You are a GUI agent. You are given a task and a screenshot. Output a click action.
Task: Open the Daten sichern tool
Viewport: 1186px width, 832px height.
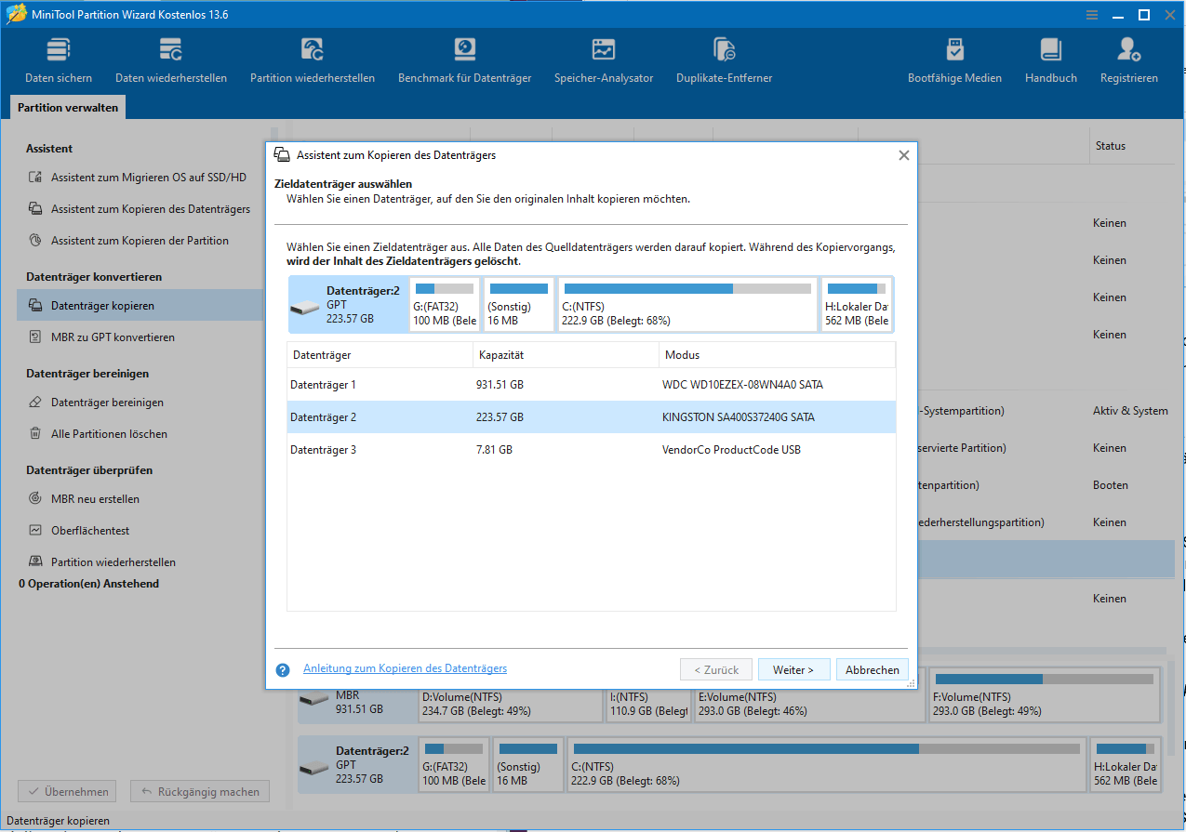click(58, 60)
